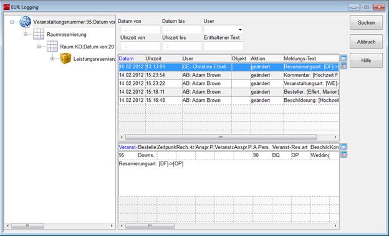Click the Uhrzeit von input field
The width and height of the screenshot is (389, 236).
[140, 46]
